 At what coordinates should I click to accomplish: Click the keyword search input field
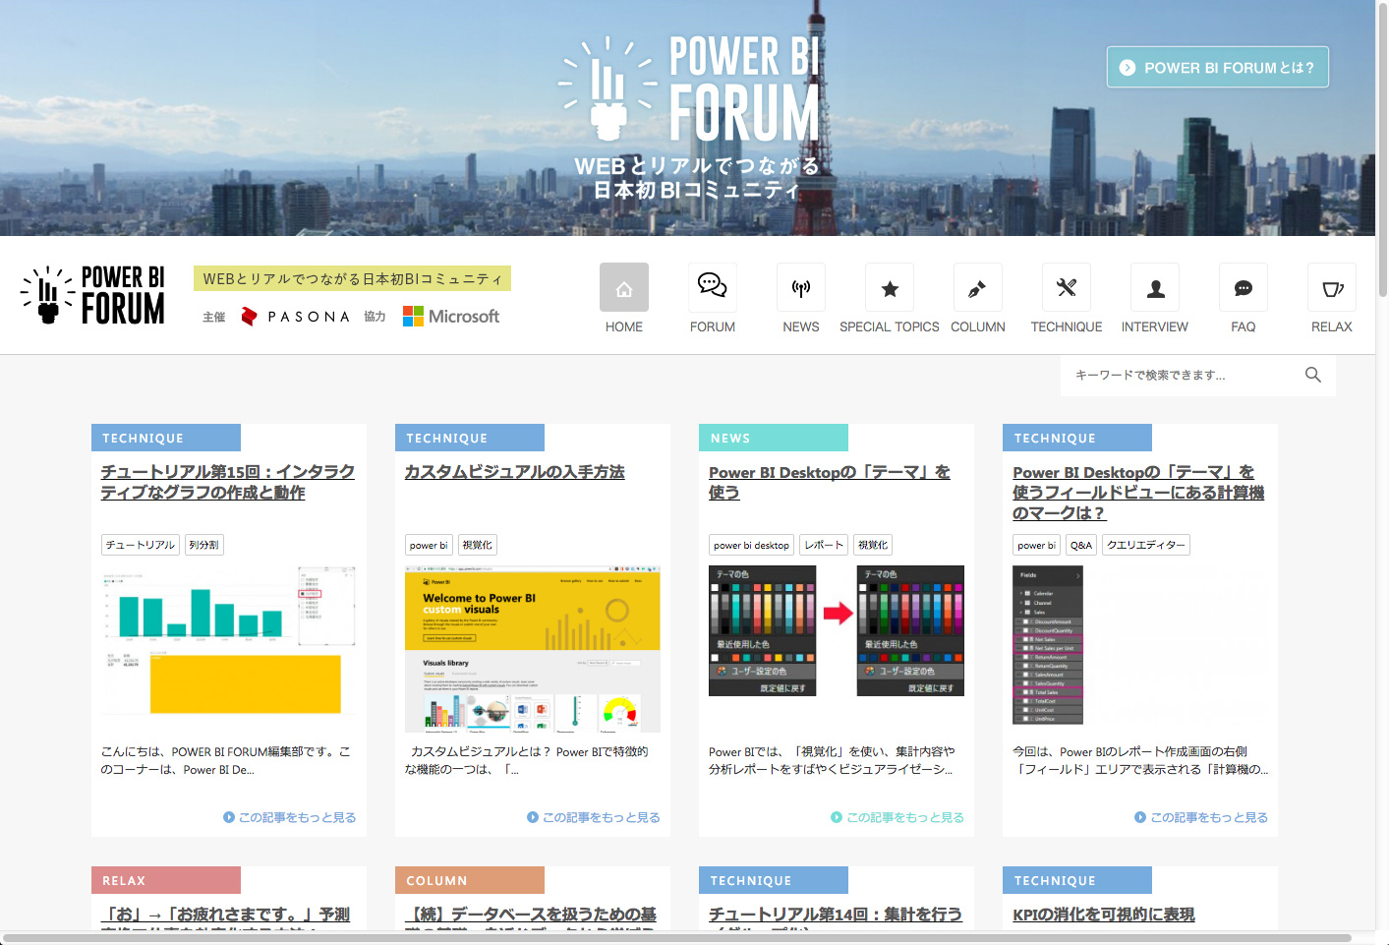click(1180, 375)
